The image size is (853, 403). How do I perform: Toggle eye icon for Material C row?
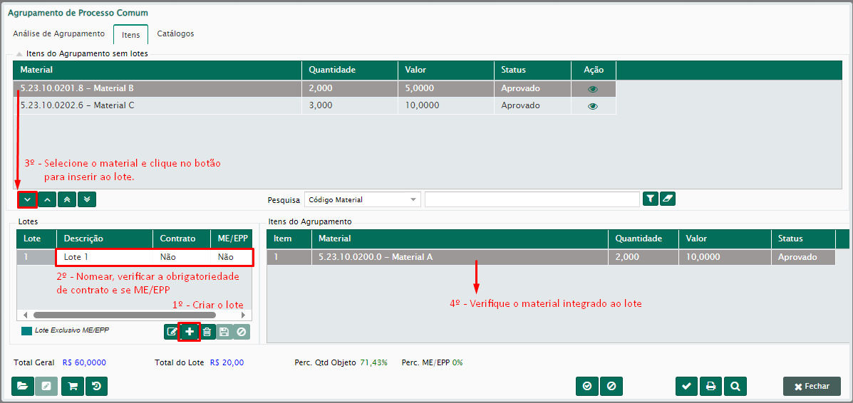[x=593, y=106]
